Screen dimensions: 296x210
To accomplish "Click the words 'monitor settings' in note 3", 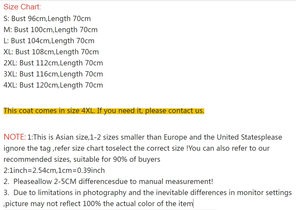I will 264,193.
